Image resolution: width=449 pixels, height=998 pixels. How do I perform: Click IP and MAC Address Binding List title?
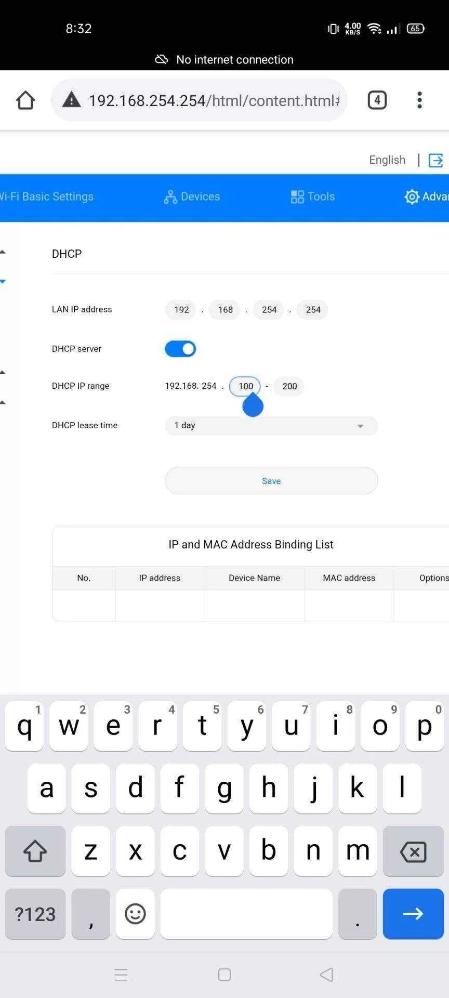pos(251,544)
